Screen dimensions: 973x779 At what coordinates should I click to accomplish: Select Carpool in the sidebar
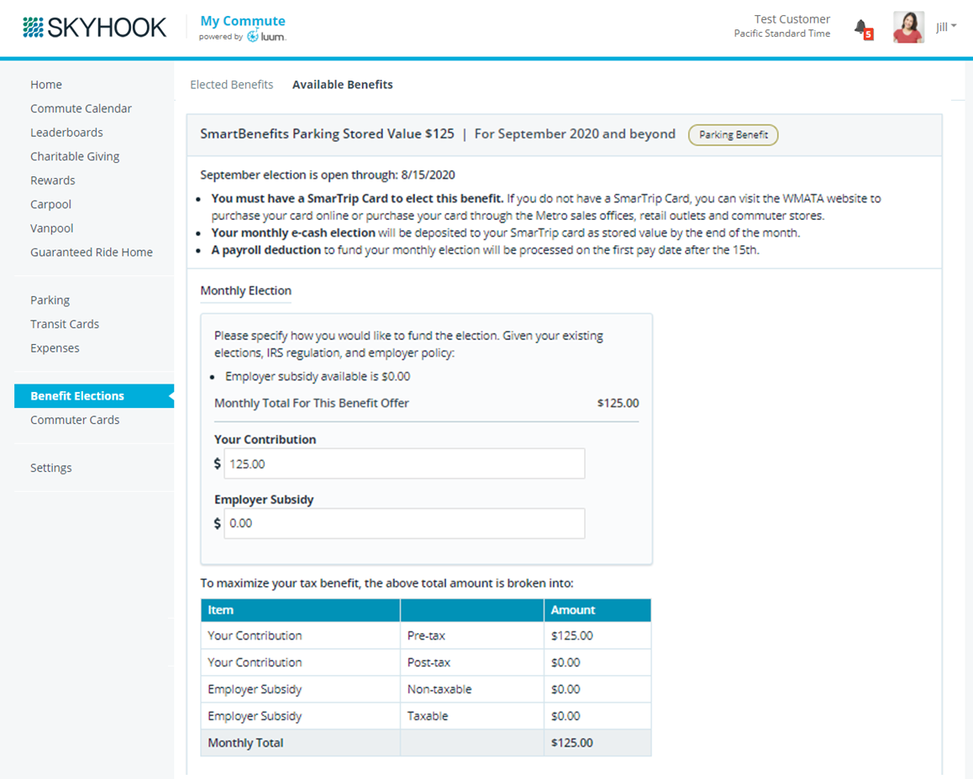51,205
